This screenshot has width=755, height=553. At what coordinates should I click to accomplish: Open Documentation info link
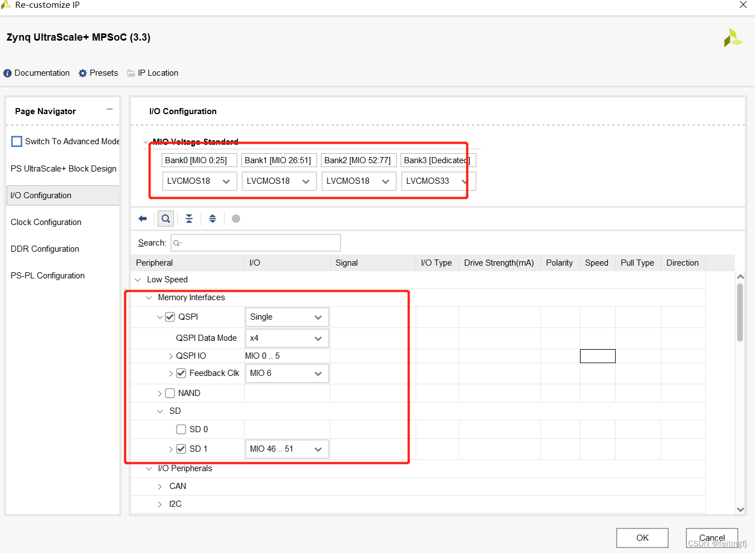37,73
